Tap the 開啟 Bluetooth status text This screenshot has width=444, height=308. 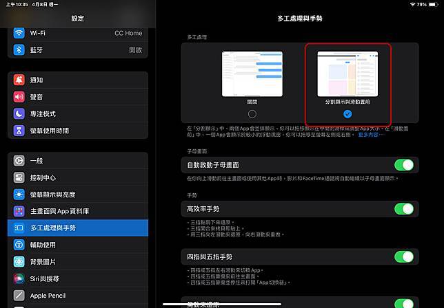tap(136, 50)
